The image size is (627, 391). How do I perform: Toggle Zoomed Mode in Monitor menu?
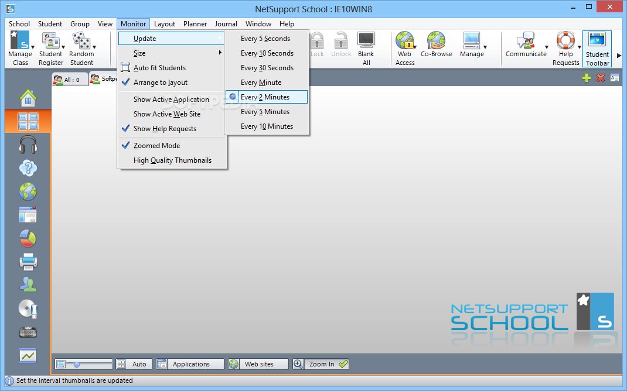point(172,145)
